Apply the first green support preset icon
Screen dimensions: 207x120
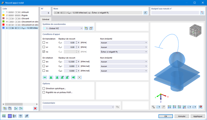tap(51, 77)
